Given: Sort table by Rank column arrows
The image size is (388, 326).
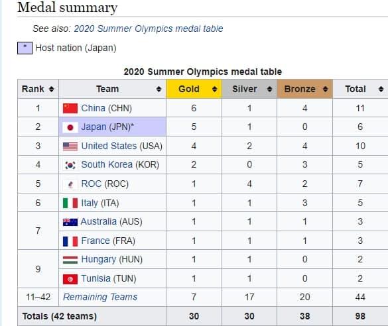Looking at the screenshot, I should (x=52, y=89).
